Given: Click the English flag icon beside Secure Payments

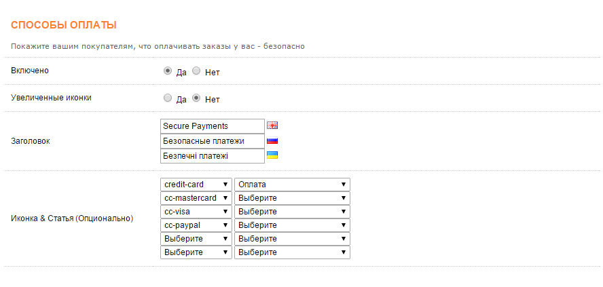Looking at the screenshot, I should (x=272, y=126).
